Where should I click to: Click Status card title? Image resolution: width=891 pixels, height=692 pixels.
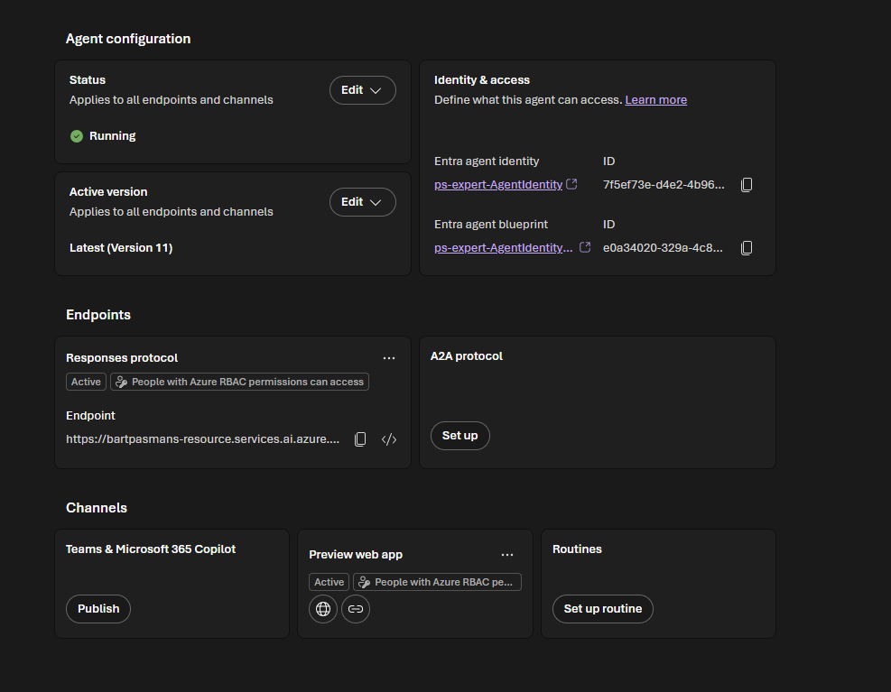(88, 80)
